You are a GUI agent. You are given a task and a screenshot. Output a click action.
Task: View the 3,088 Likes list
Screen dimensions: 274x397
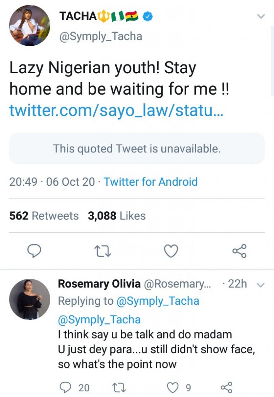tap(117, 216)
